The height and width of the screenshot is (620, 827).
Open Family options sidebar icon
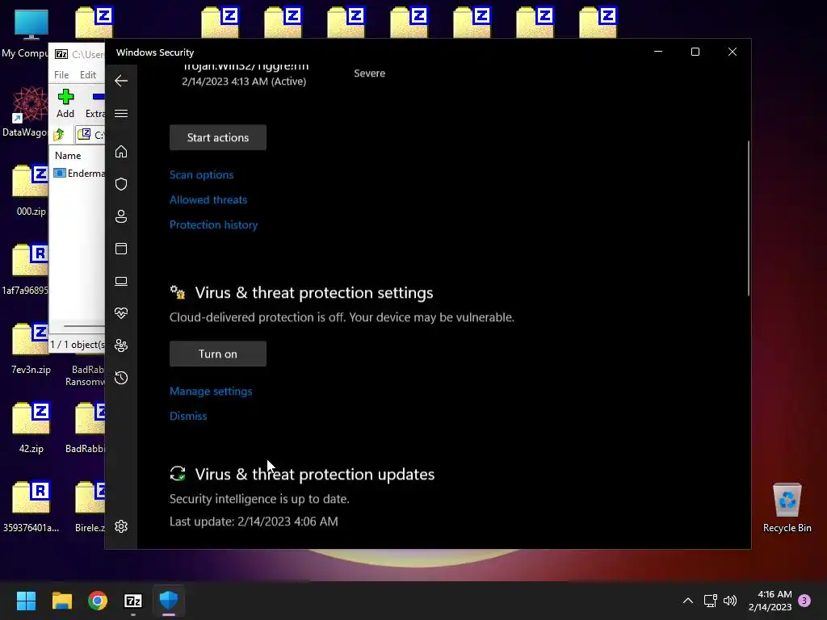click(121, 346)
